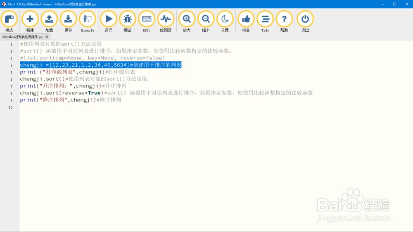Click the chengji.sort() line 6

pyautogui.click(x=83, y=79)
